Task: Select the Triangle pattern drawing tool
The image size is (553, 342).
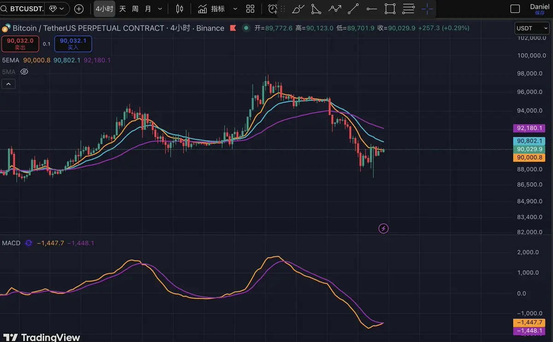Action: click(316, 8)
